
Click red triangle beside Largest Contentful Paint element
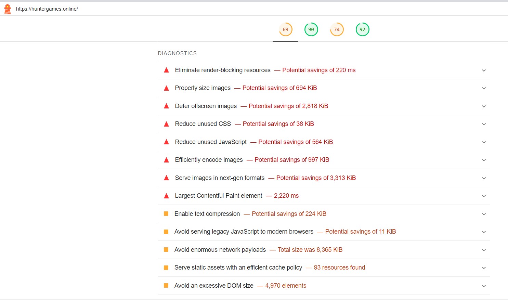tap(167, 196)
